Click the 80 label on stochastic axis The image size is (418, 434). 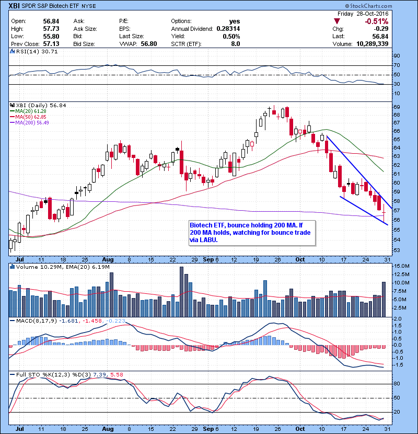pyautogui.click(x=397, y=384)
